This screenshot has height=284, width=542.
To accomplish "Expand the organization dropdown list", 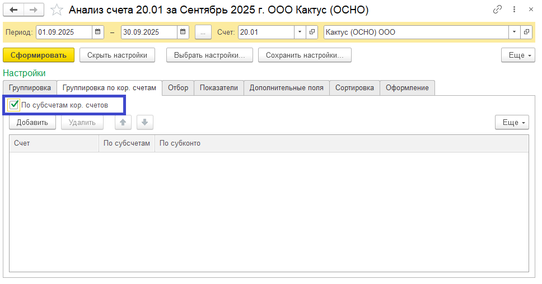I will point(514,32).
